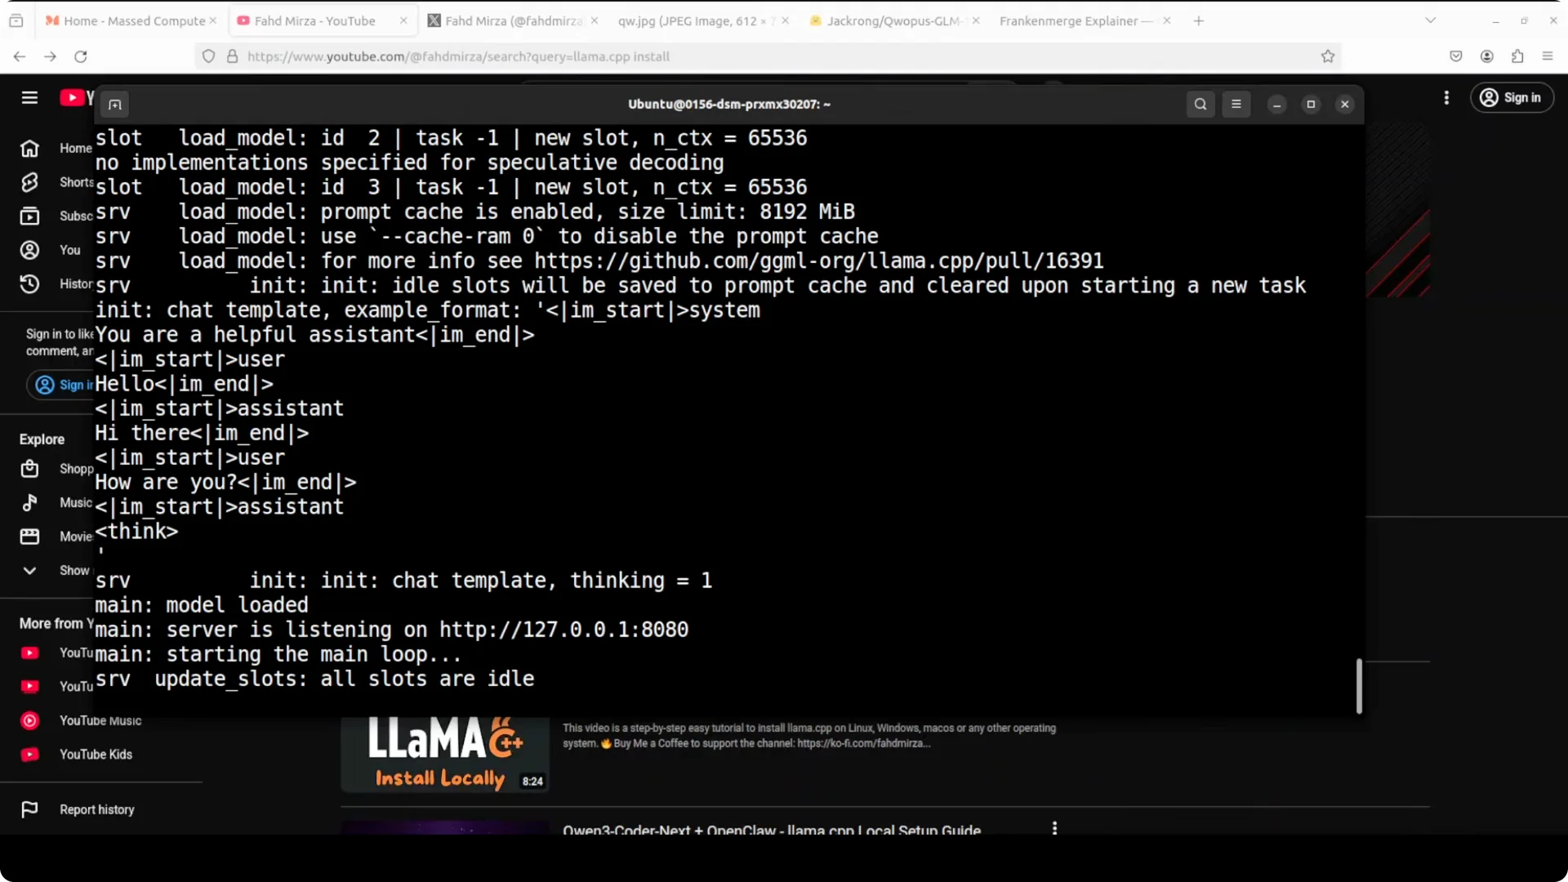Open Movies icon under Explore
Screen dimensions: 1568x882
click(x=29, y=537)
